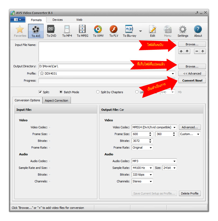
Task: Click the download arrow icon in title bar
Action: click(x=197, y=13)
